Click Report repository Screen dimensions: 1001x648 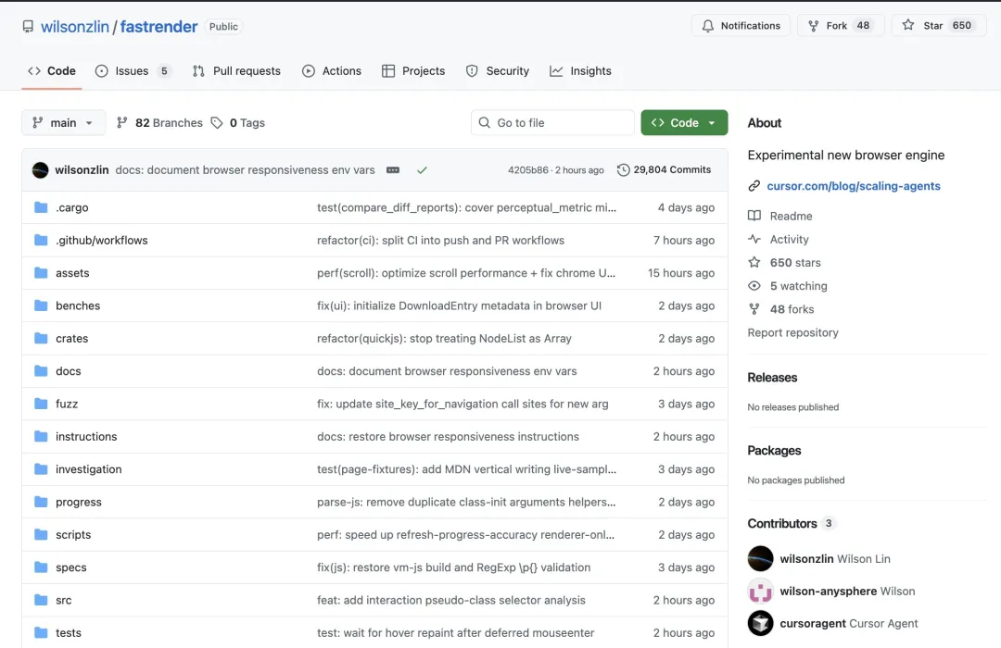[x=792, y=332]
